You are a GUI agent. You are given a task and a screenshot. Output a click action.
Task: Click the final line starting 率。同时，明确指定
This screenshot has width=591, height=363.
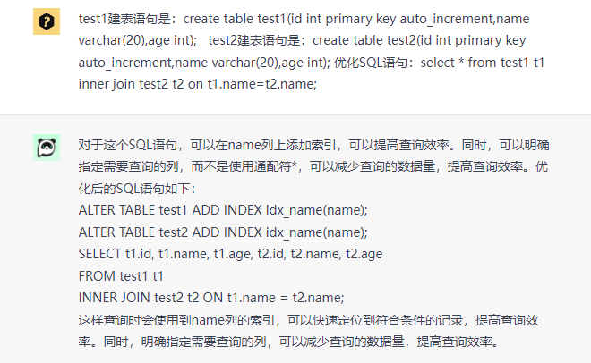tap(288, 342)
